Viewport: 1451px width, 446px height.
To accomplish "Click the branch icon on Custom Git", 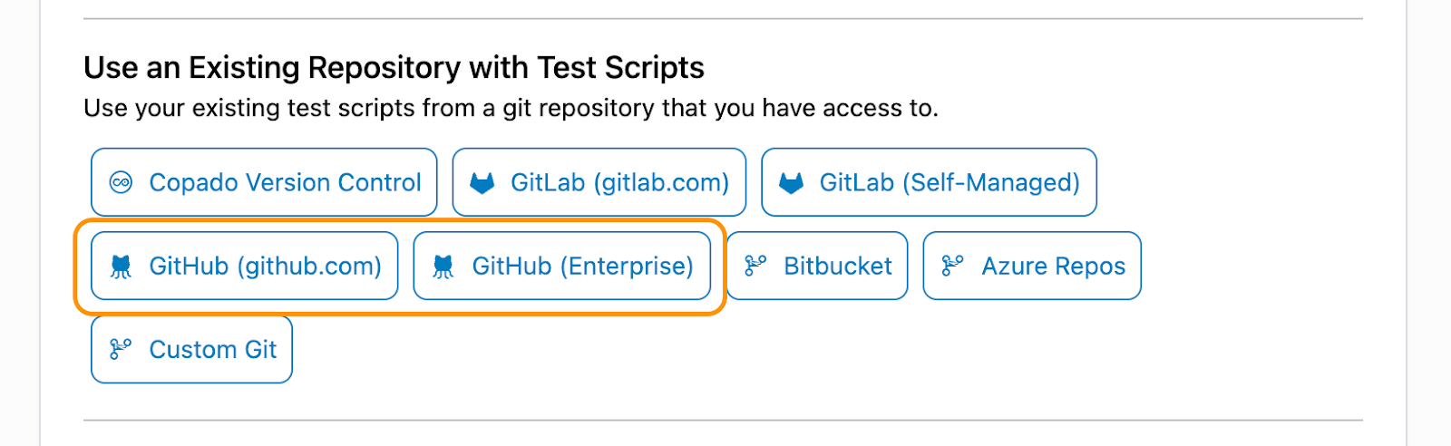I will (120, 349).
